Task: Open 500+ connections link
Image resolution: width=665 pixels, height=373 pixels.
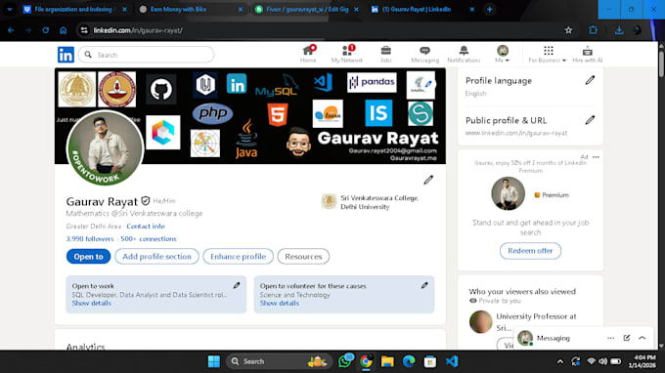Action: pyautogui.click(x=149, y=239)
